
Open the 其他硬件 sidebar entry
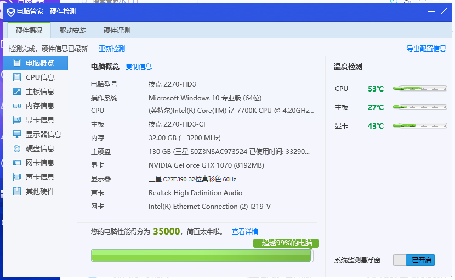click(36, 191)
